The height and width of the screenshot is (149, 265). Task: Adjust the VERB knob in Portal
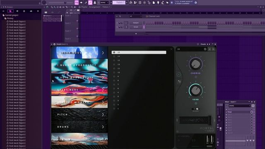click(x=195, y=90)
